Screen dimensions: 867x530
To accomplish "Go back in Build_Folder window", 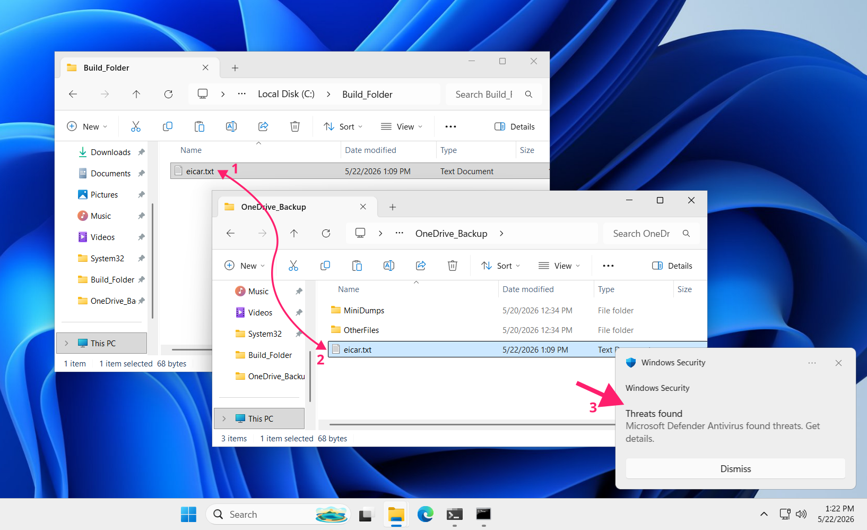I will [x=73, y=94].
